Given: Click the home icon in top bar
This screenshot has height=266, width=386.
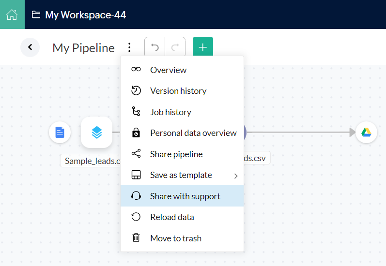Looking at the screenshot, I should click(x=12, y=15).
